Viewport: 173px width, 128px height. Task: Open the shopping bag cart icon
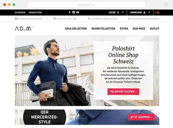[x=158, y=12]
